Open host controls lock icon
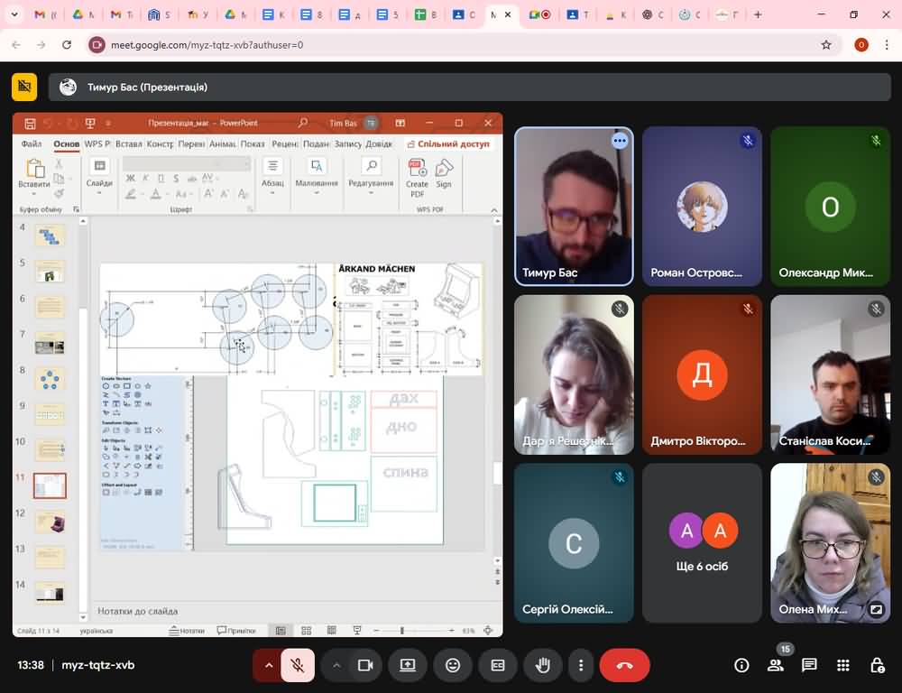 (x=877, y=665)
